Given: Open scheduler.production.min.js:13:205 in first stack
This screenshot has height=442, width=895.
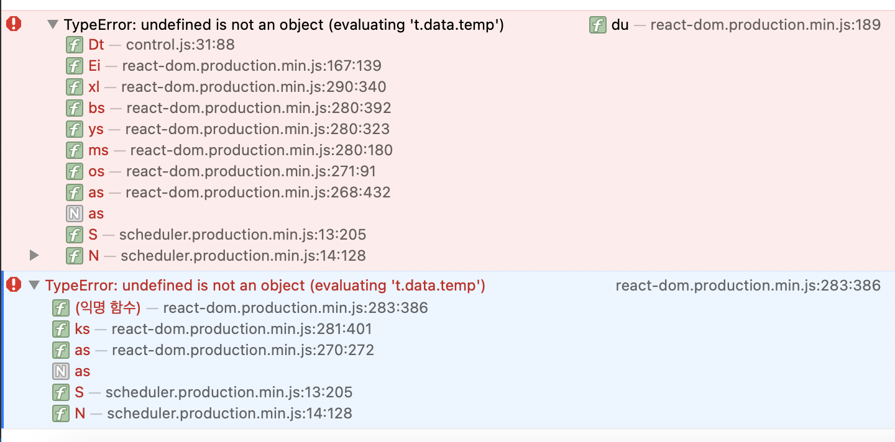Looking at the screenshot, I should coord(242,235).
